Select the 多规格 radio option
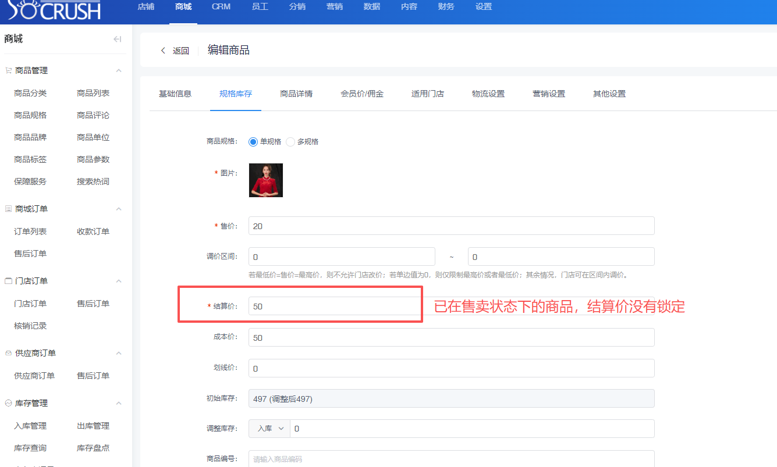Screen dimensions: 777x467 290,141
